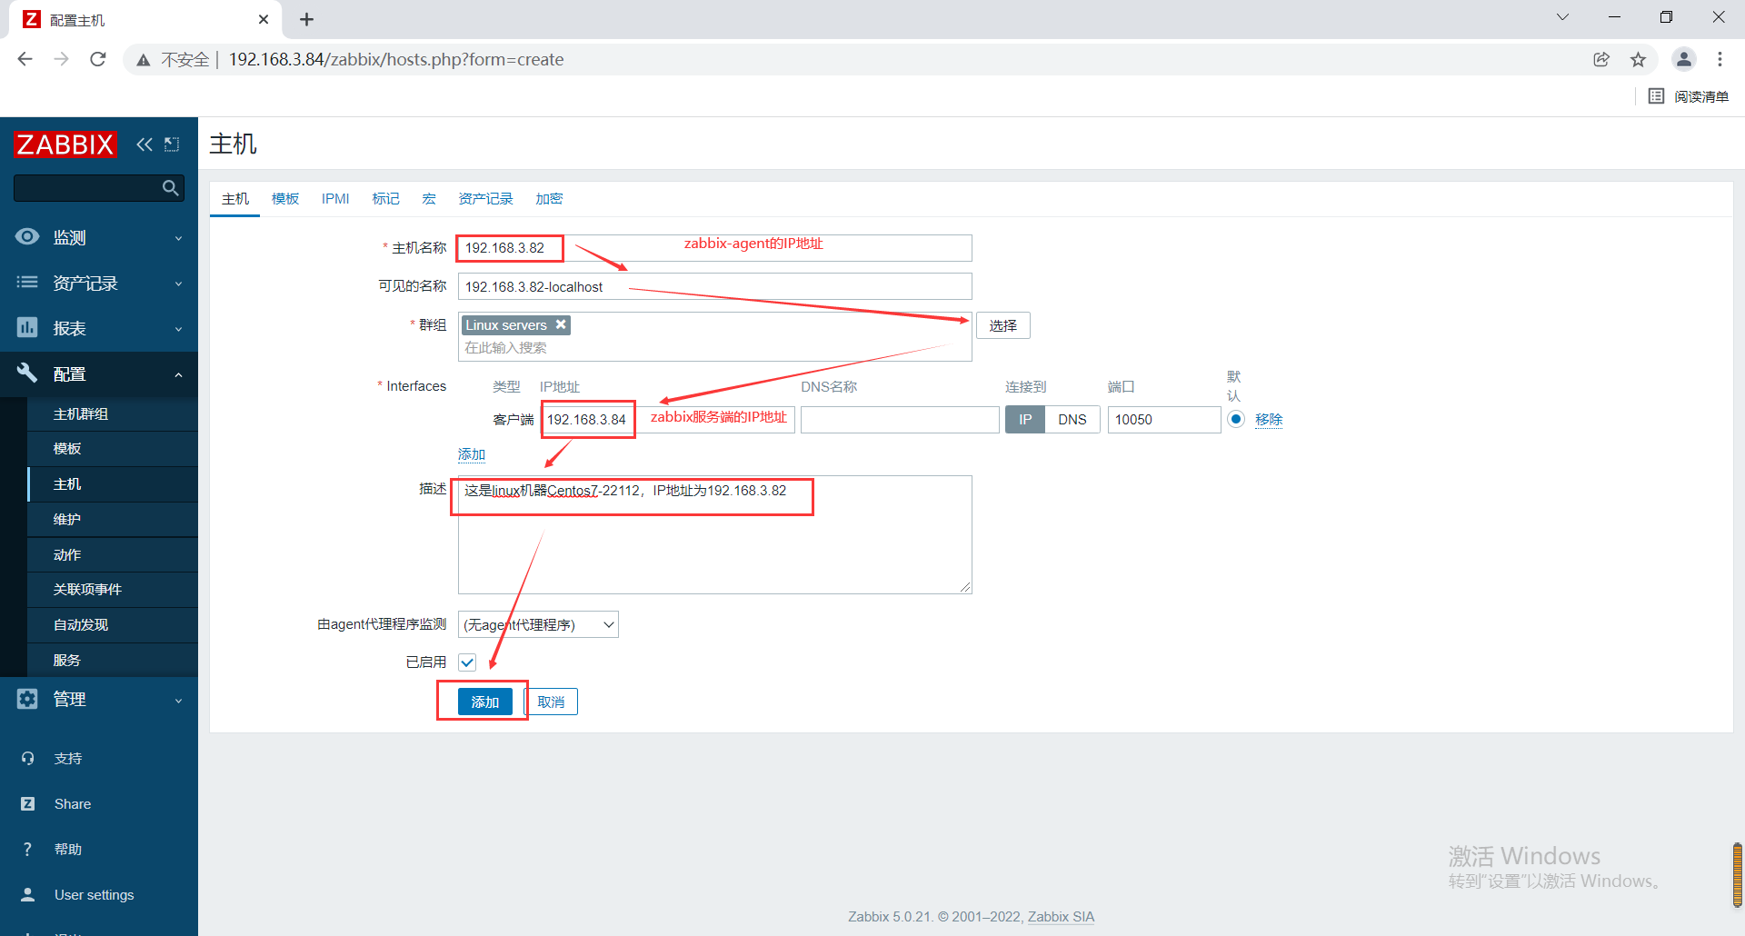This screenshot has width=1745, height=936.
Task: Open 主机群组 in sidebar
Action: pos(113,413)
